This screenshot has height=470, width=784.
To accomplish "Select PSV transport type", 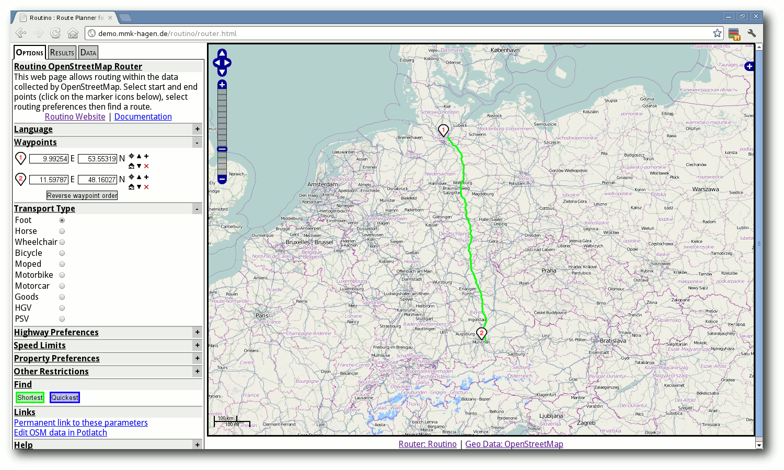I will click(62, 319).
